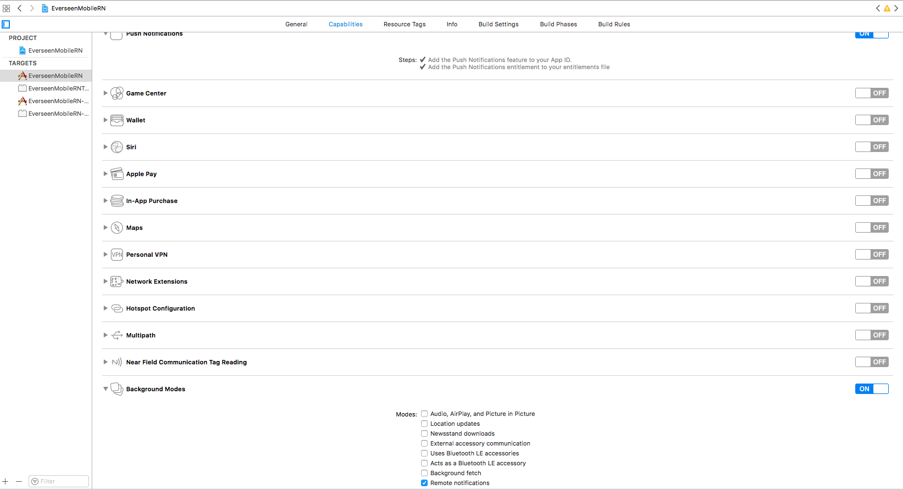Viewport: 903px width, 490px height.
Task: Expand the Personal VPN section
Action: (x=105, y=255)
